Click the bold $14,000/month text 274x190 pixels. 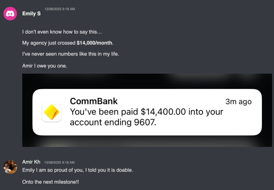coord(94,43)
